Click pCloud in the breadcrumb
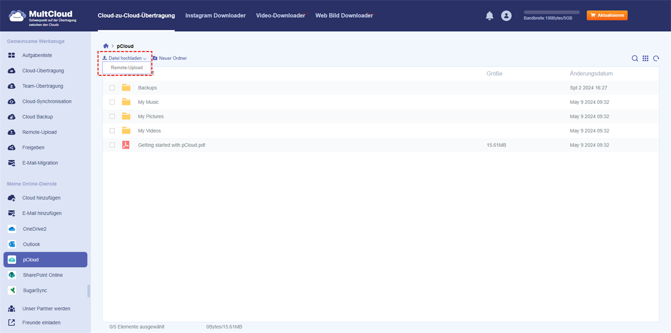The height and width of the screenshot is (333, 671). 125,46
